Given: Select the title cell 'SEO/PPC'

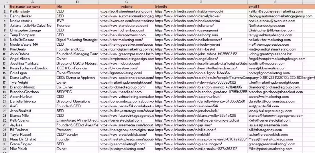Looking at the screenshot, I should click(77, 92).
